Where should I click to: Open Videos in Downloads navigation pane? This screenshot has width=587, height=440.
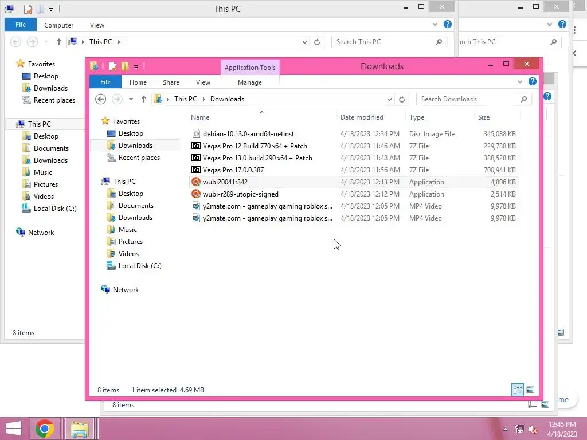(x=128, y=253)
